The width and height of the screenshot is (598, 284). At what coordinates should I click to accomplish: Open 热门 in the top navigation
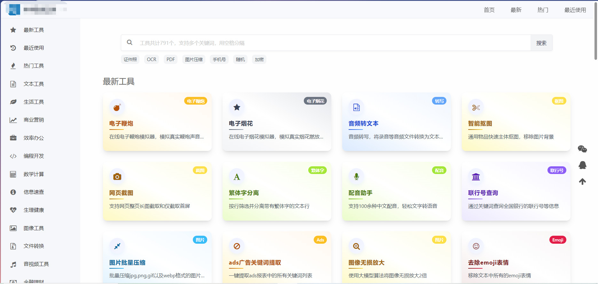point(543,10)
